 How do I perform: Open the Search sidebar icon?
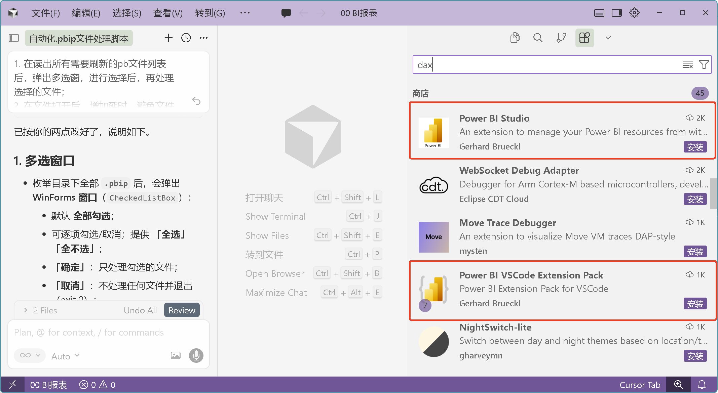[538, 38]
